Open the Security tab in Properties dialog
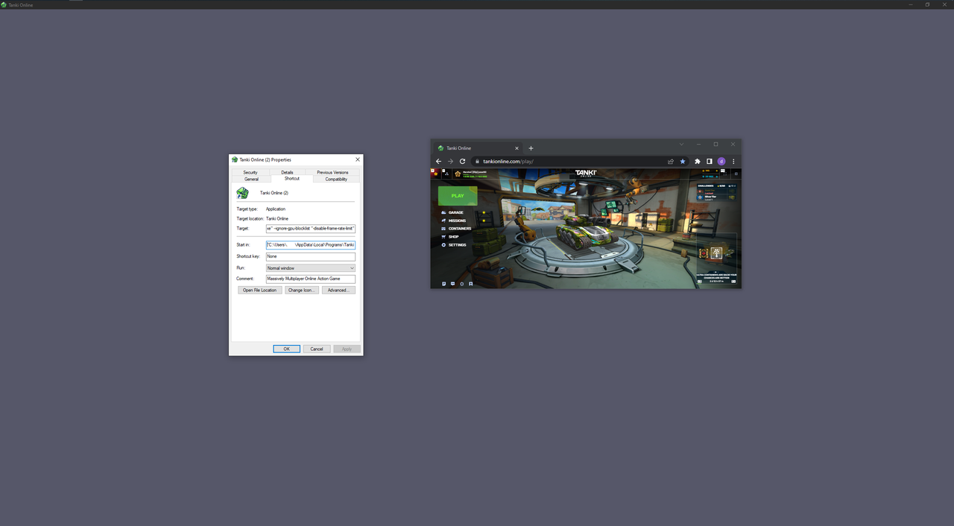 [x=250, y=172]
